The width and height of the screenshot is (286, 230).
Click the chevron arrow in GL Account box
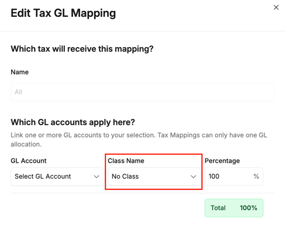96,177
